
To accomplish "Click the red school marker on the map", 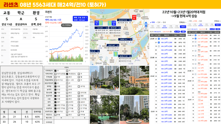I will tap(134, 17).
